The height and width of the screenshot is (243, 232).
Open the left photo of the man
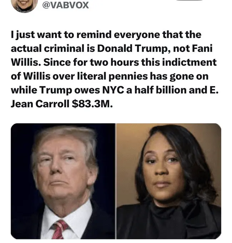point(63,181)
